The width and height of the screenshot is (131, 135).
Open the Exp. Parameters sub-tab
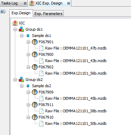pos(48,14)
